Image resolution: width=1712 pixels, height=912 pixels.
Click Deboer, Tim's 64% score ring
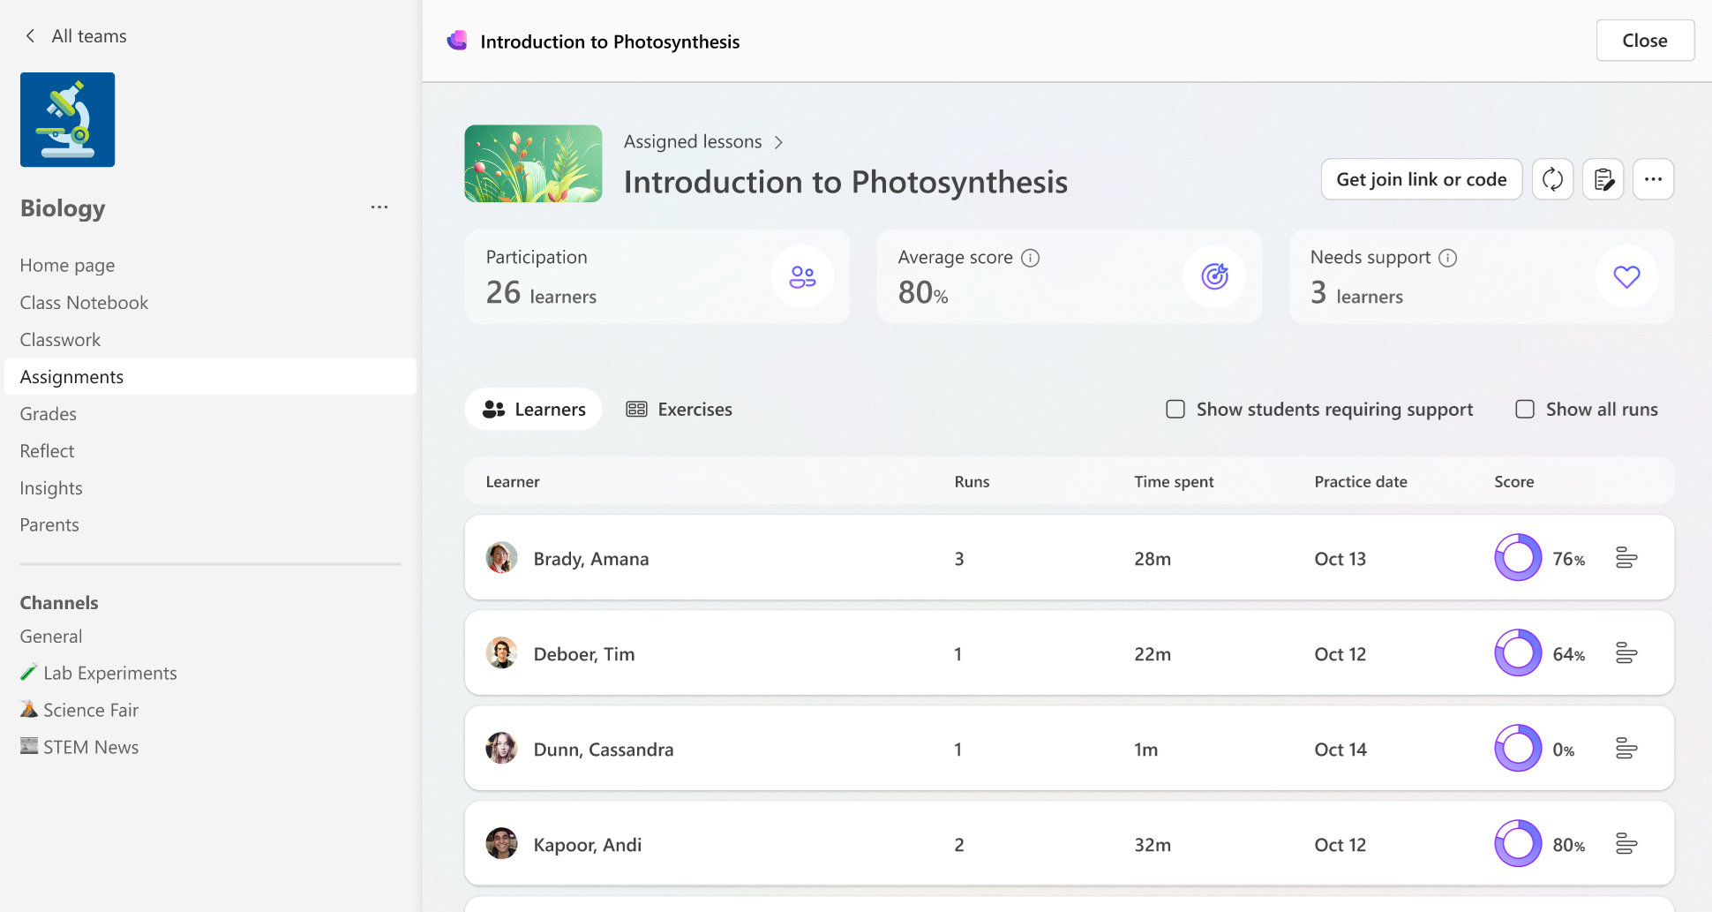[1518, 653]
